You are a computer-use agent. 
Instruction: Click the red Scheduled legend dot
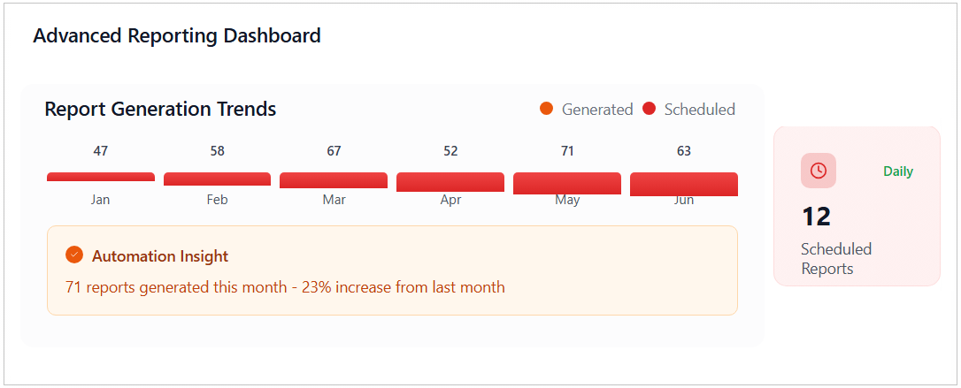point(649,109)
